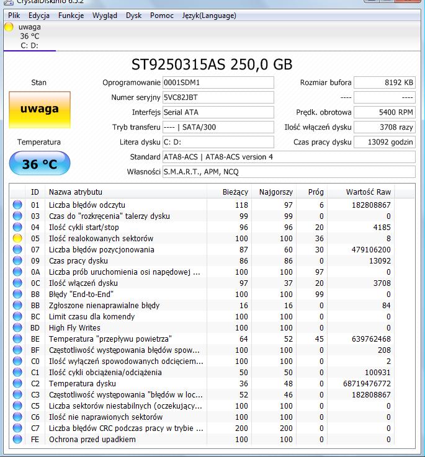This screenshot has width=425, height=457.
Task: Click status icon for attribute 03
Action: click(17, 216)
